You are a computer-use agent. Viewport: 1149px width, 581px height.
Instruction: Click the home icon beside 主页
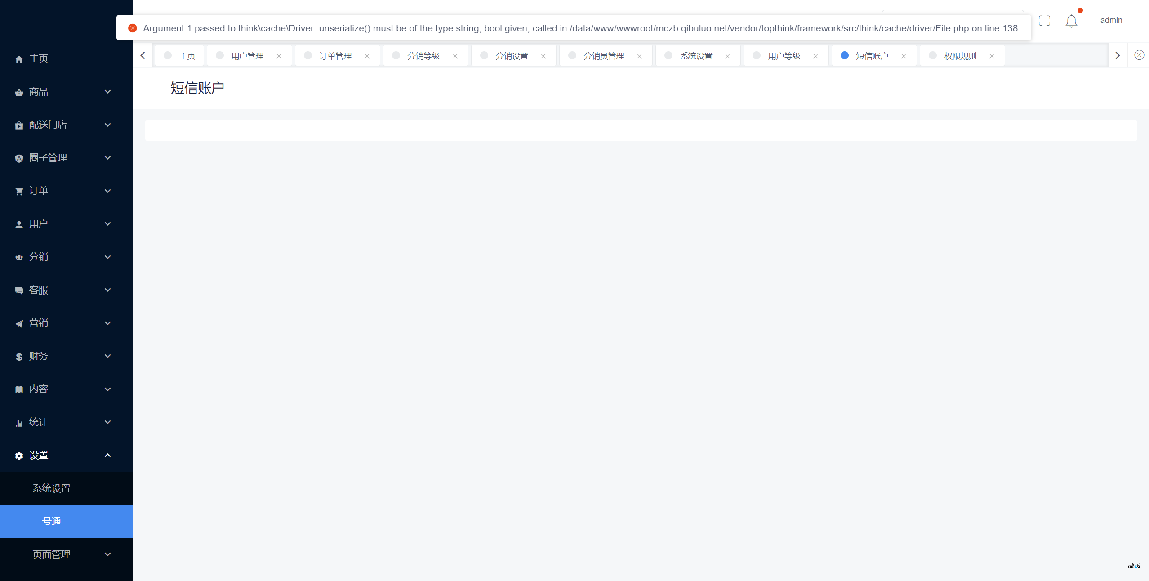(x=19, y=59)
